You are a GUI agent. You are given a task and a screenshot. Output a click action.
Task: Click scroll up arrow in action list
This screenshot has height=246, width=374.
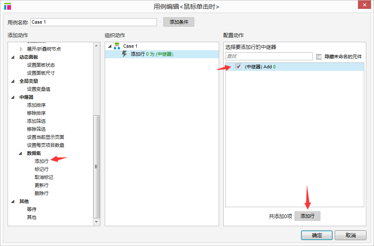coord(96,46)
